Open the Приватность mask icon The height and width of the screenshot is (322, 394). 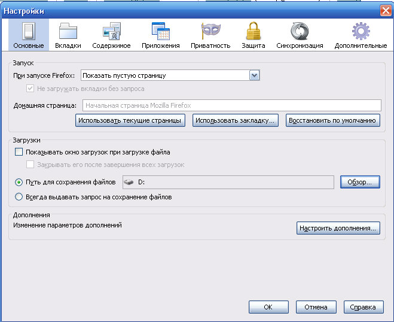211,30
